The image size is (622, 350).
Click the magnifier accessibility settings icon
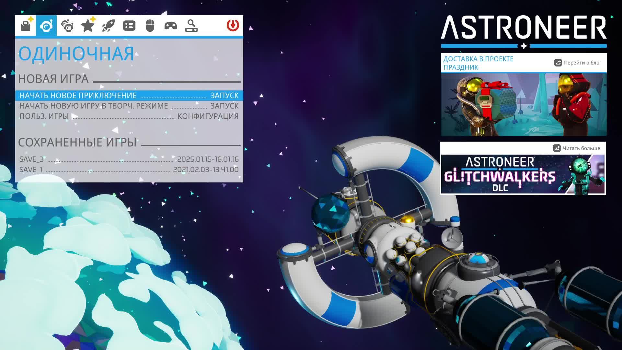coord(191,26)
